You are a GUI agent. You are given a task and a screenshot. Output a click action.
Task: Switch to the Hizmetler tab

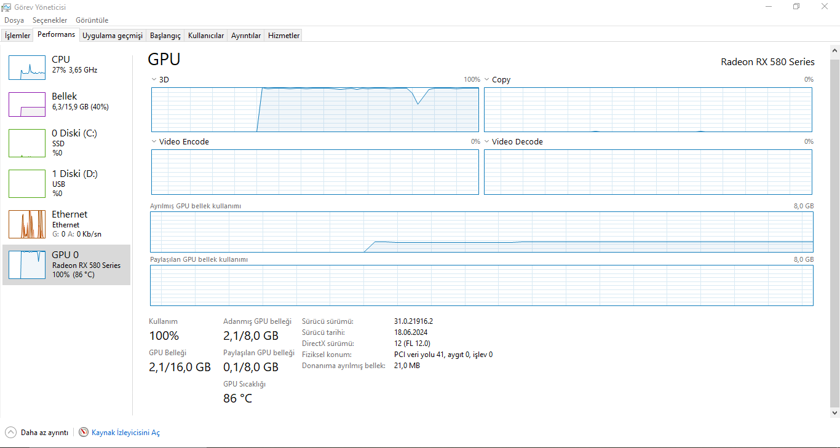(x=283, y=36)
